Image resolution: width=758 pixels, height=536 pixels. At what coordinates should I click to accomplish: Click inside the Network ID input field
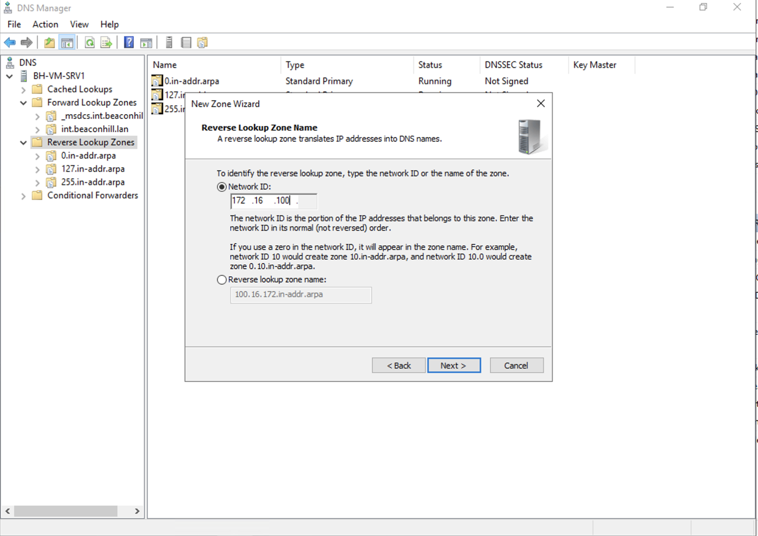pyautogui.click(x=273, y=201)
